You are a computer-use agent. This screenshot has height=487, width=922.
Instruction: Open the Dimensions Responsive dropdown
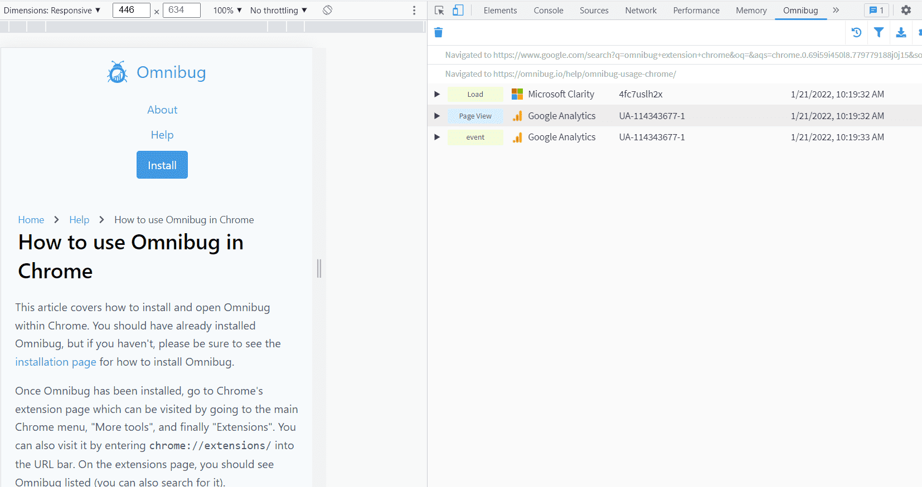[52, 10]
